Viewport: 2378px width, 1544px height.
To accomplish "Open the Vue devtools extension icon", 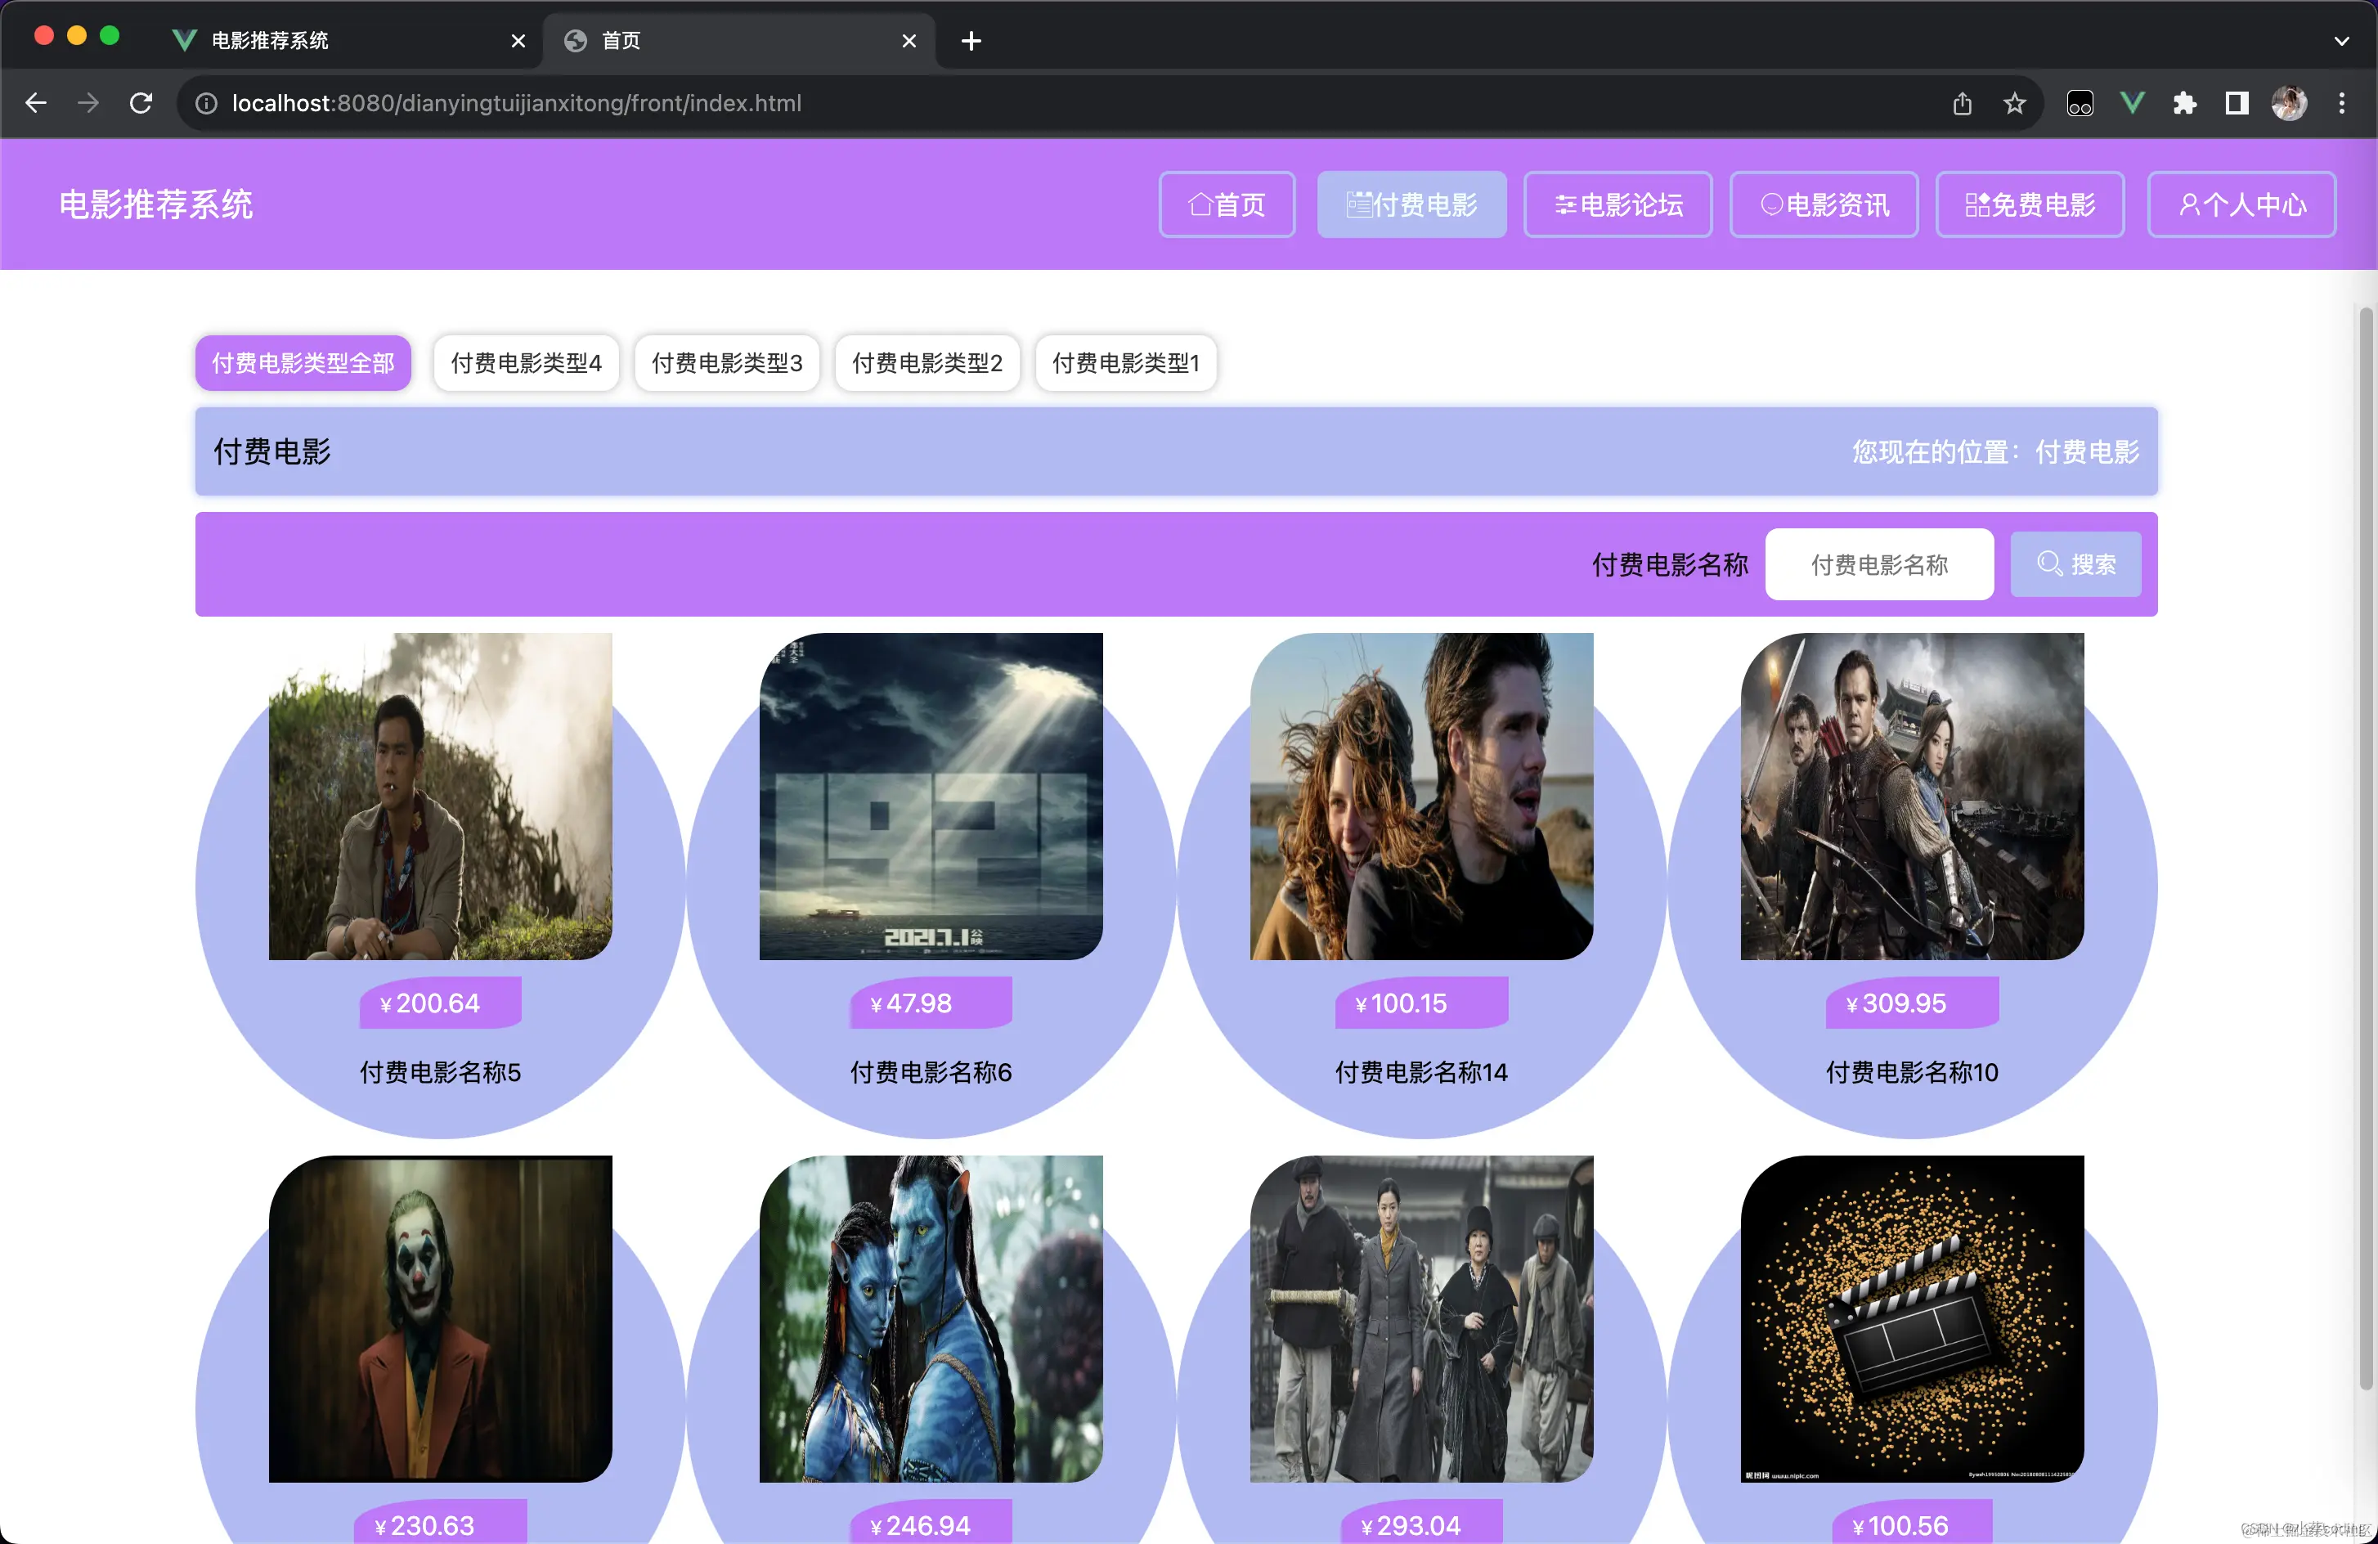I will 2132,103.
